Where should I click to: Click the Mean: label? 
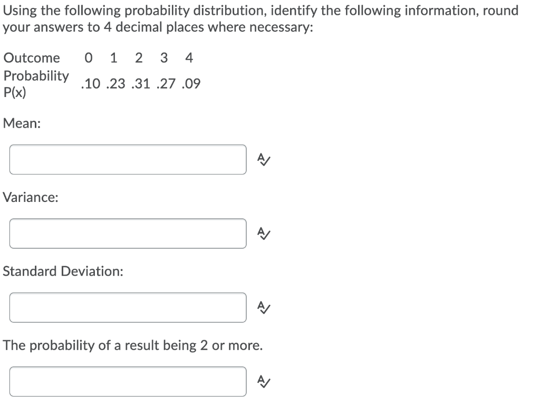(21, 123)
